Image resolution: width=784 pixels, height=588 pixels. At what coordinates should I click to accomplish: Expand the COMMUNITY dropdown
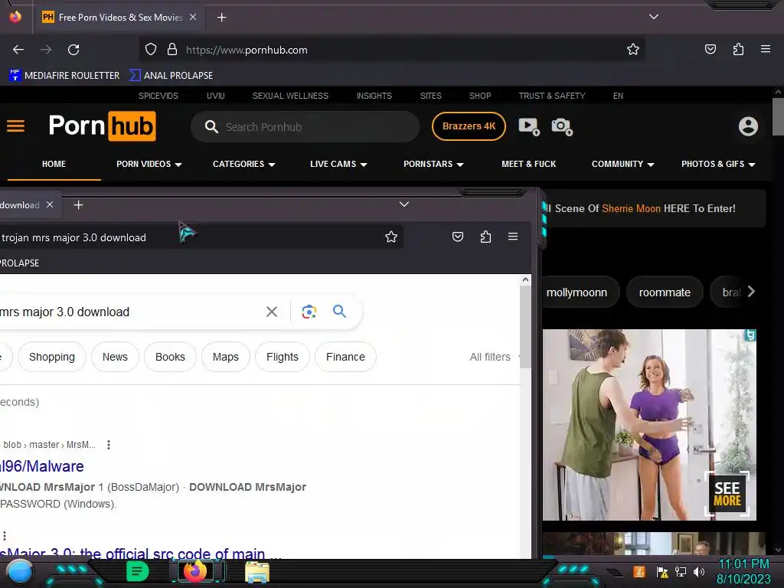622,164
